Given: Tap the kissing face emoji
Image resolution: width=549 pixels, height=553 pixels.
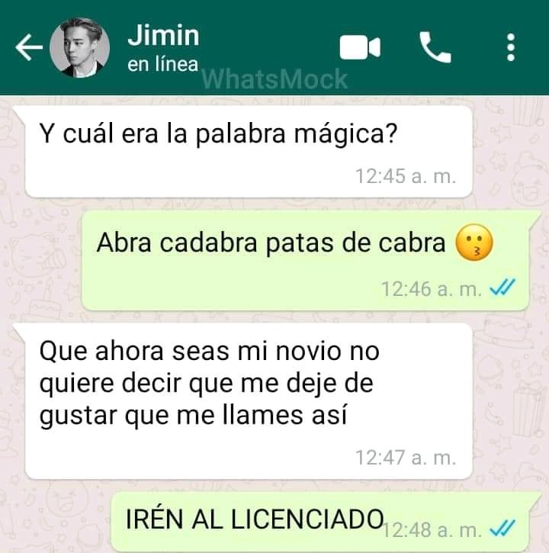Looking at the screenshot, I should click(x=474, y=243).
